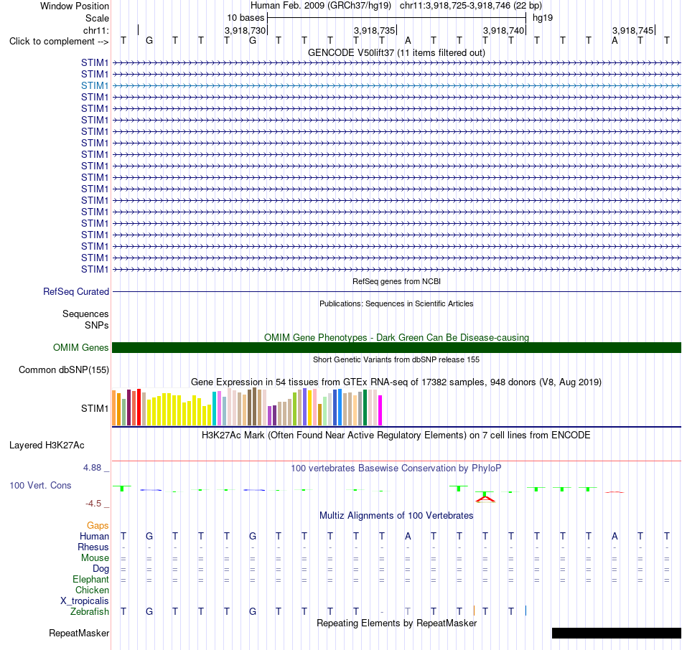The width and height of the screenshot is (682, 650).
Task: Click the -4.5 PhyloP lower limit value
Action: tap(93, 504)
